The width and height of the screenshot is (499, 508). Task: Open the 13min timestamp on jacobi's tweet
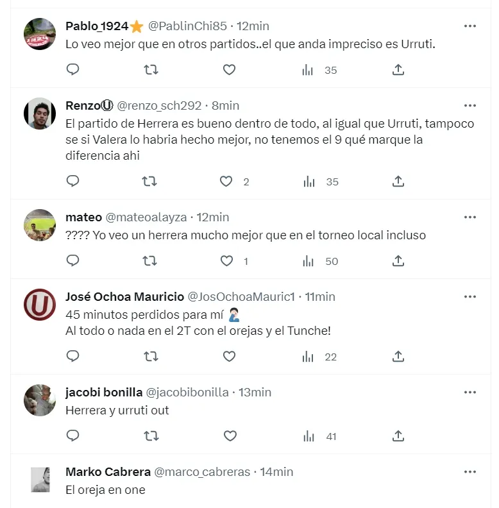255,392
